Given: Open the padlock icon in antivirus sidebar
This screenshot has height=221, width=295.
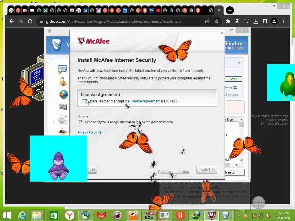Looking at the screenshot, I should (x=63, y=81).
